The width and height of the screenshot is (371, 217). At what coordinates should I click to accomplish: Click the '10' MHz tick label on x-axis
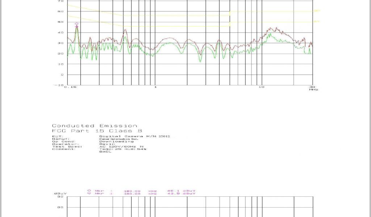click(261, 87)
